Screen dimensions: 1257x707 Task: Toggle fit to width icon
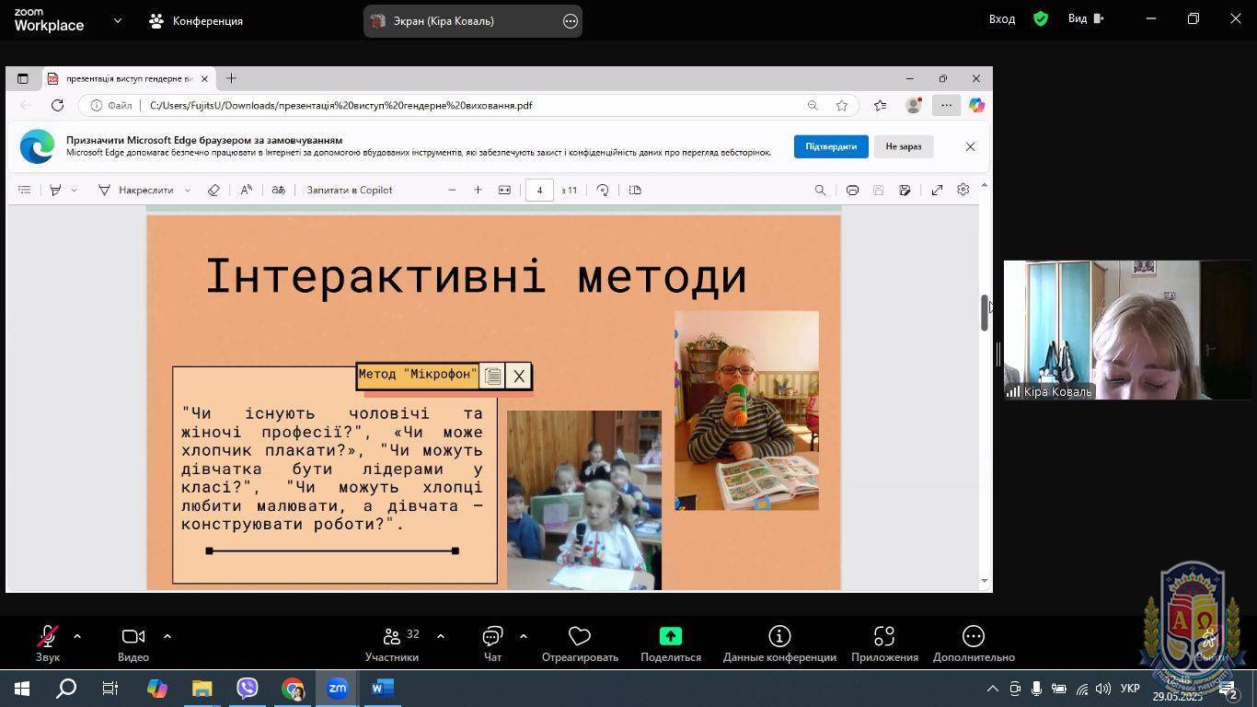[x=504, y=190]
